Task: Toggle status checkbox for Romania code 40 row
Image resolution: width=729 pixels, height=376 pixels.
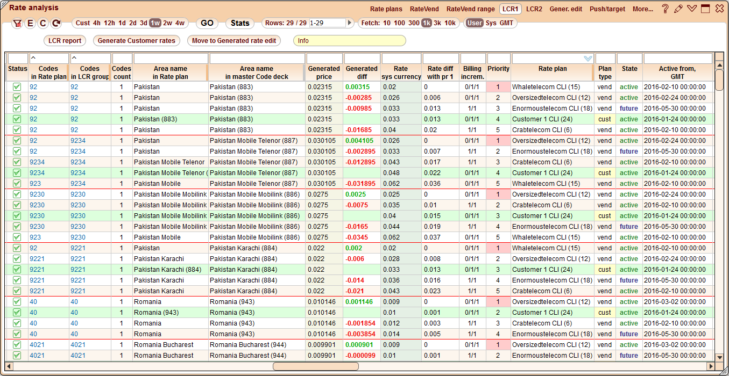Action: 17,301
